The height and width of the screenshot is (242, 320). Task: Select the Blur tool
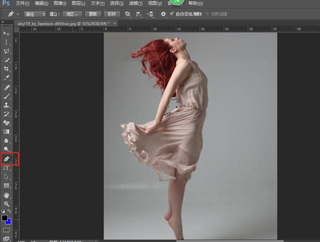tap(6, 140)
